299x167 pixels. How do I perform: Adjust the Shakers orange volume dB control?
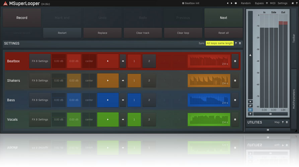point(74,80)
